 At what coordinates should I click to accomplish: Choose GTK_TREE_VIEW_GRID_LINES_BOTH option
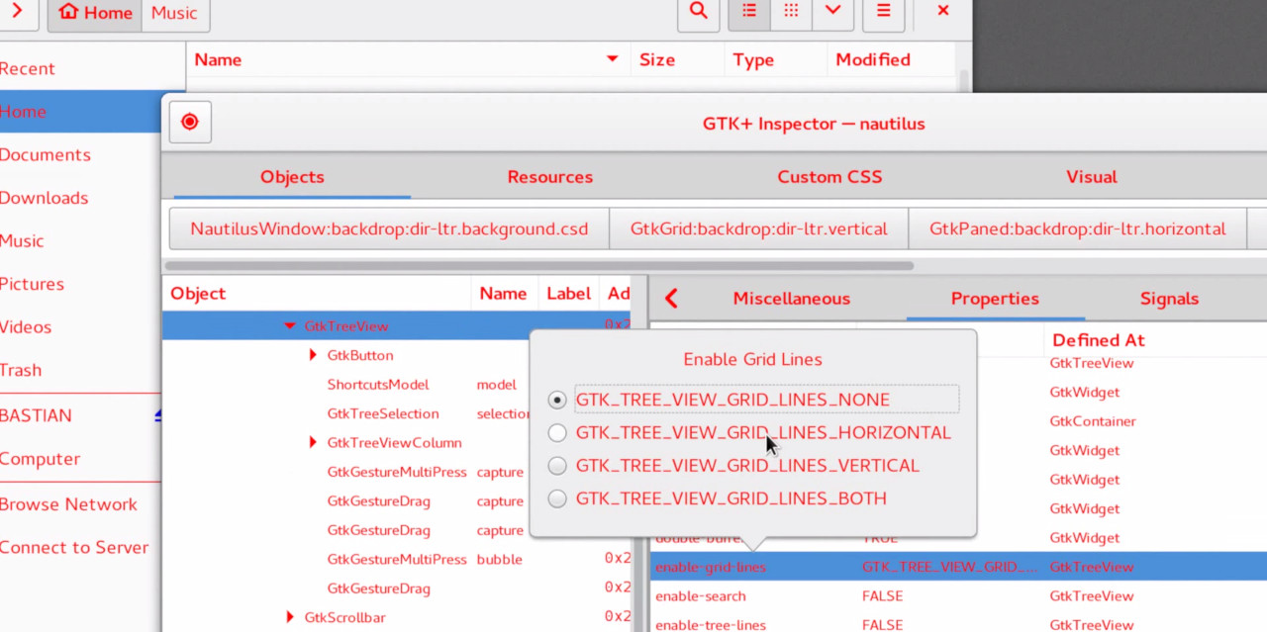[x=557, y=498]
